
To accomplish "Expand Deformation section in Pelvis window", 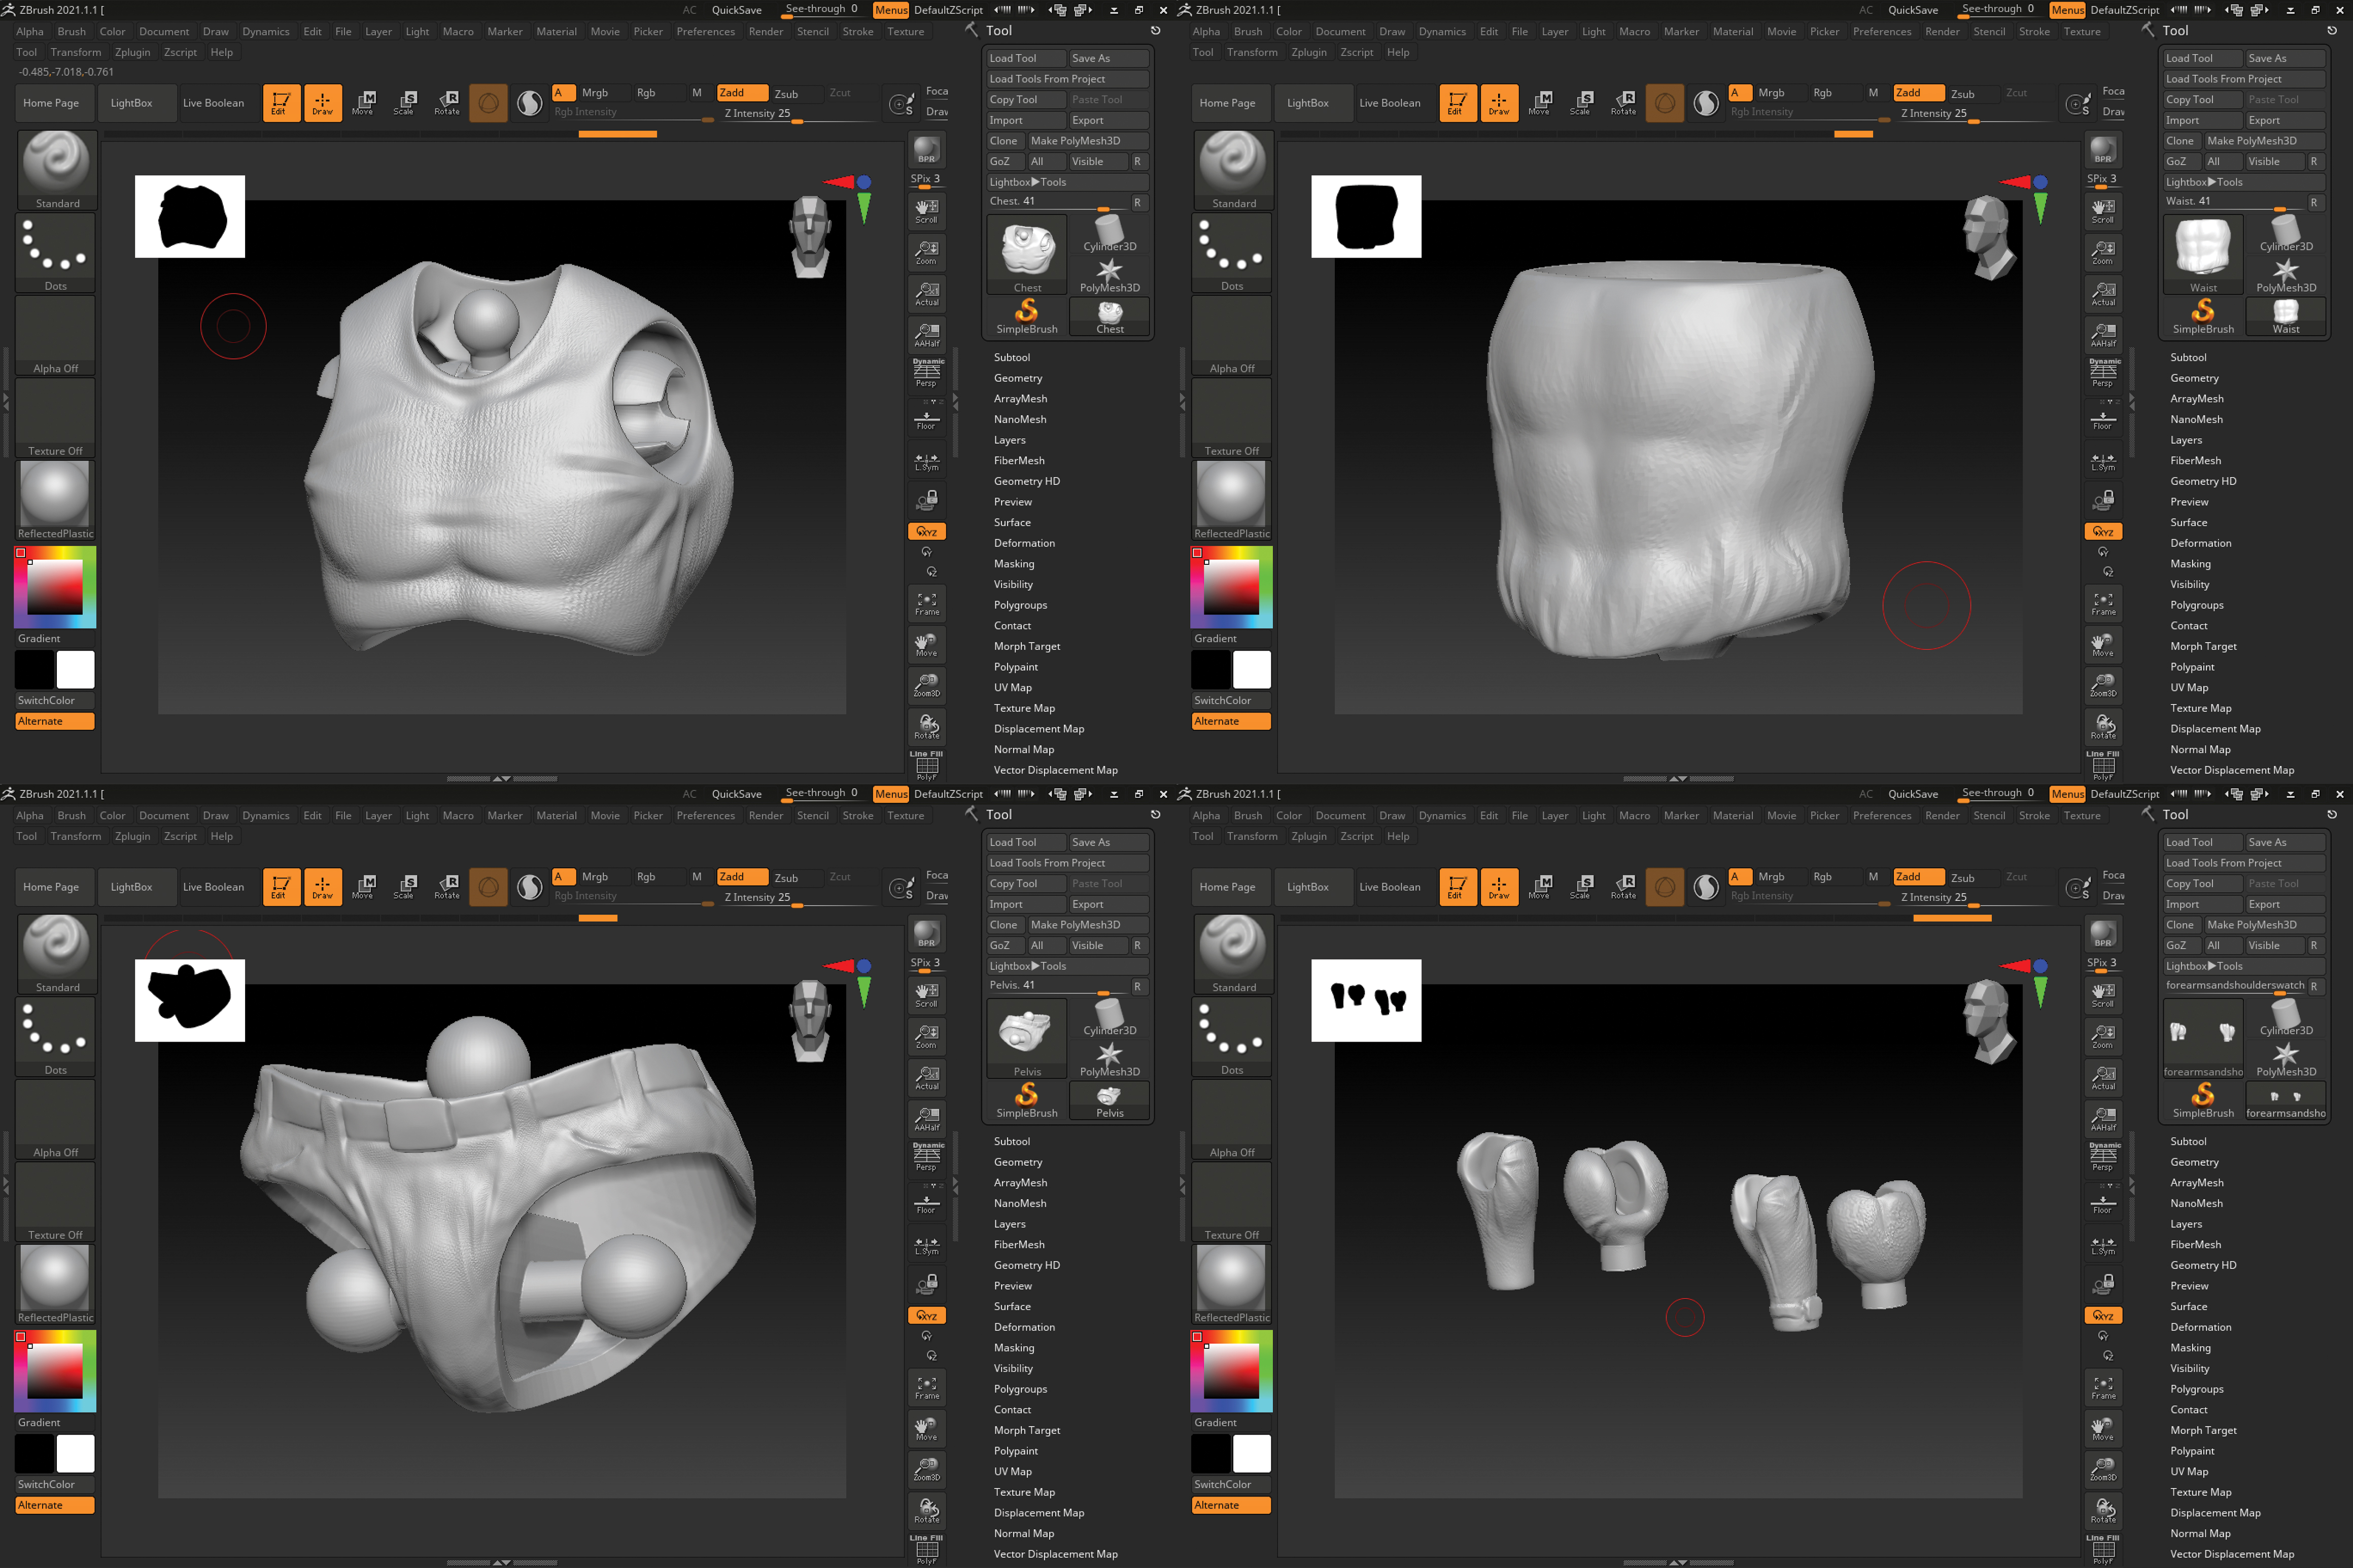I will pos(1023,1327).
